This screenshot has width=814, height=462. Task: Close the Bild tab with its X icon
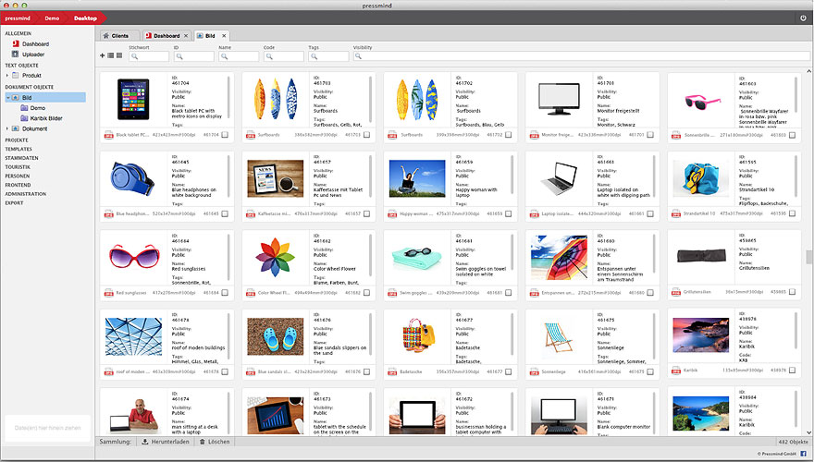225,35
